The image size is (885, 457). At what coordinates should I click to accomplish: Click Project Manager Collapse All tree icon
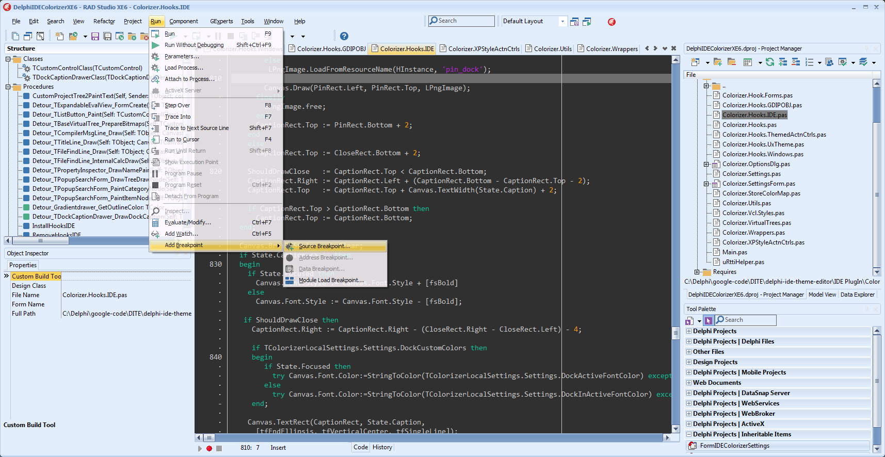(x=796, y=62)
